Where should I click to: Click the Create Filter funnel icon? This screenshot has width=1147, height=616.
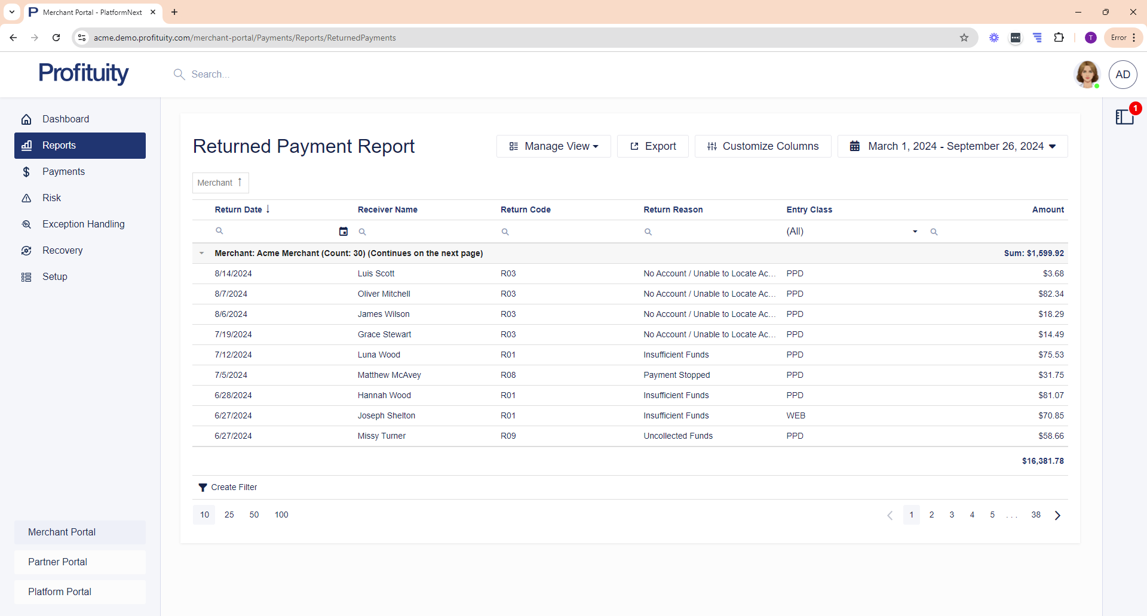(x=203, y=488)
